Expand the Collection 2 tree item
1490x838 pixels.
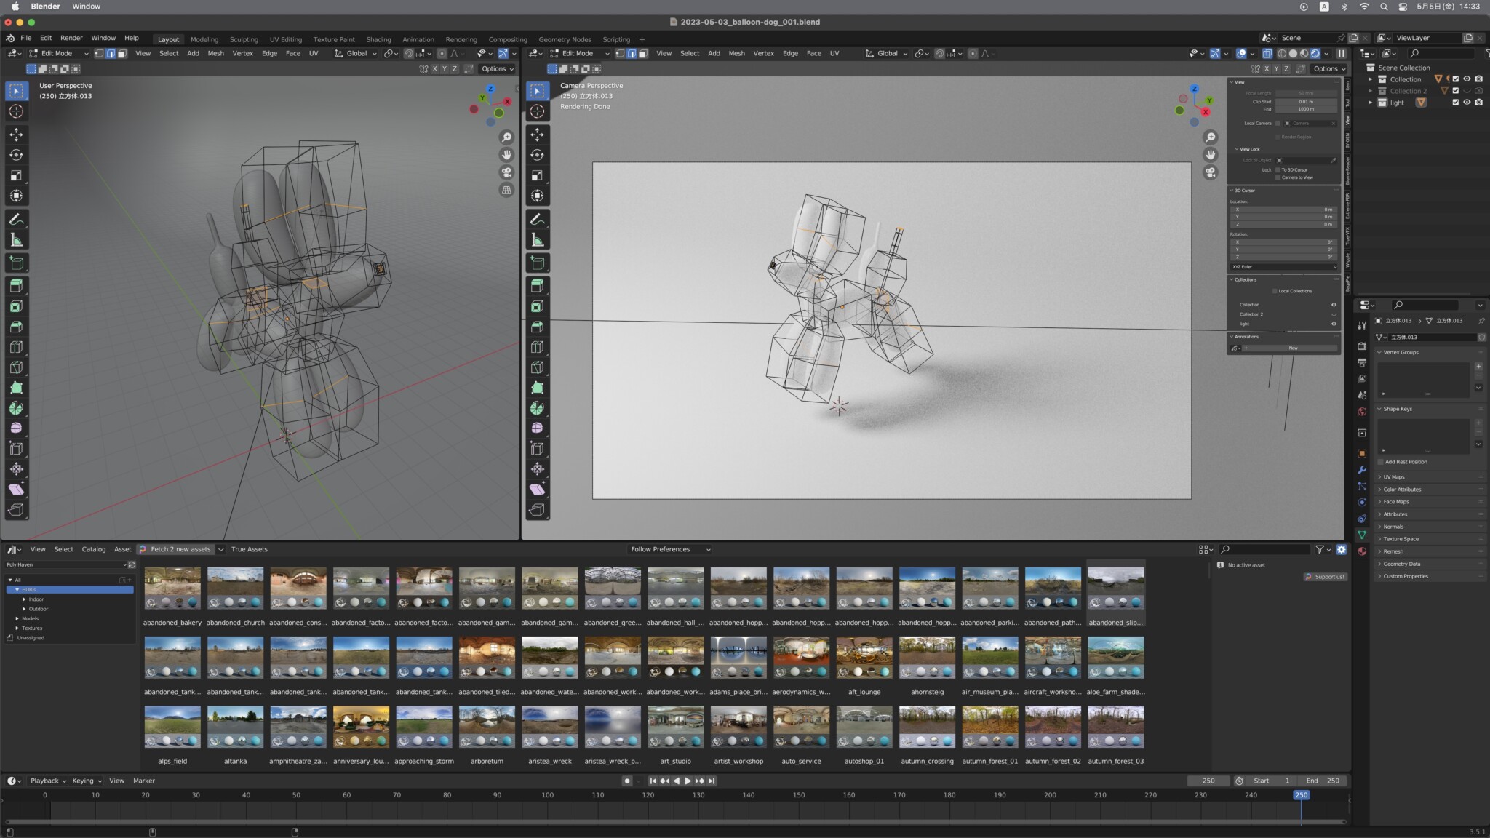[1371, 90]
